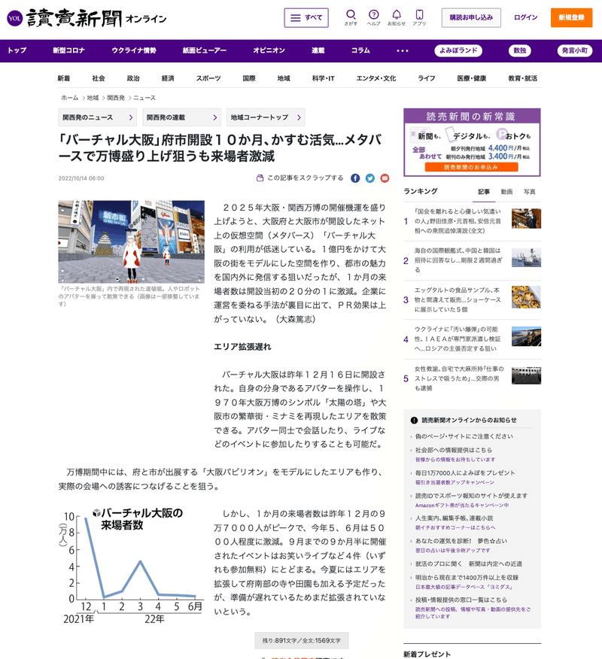The image size is (602, 659).
Task: Open the お知らせ bell notifications icon
Action: click(397, 17)
